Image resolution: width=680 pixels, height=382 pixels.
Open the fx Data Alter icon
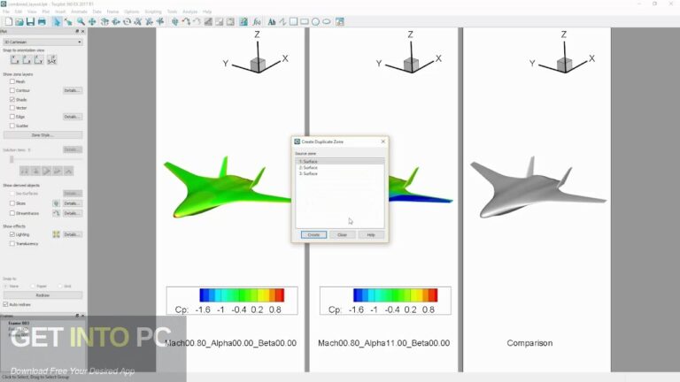[x=257, y=21]
